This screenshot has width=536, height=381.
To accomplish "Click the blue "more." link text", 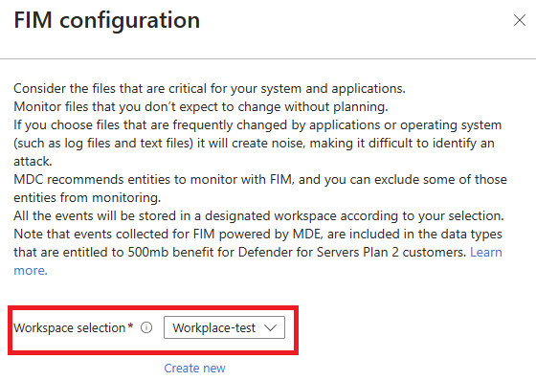I will (31, 271).
